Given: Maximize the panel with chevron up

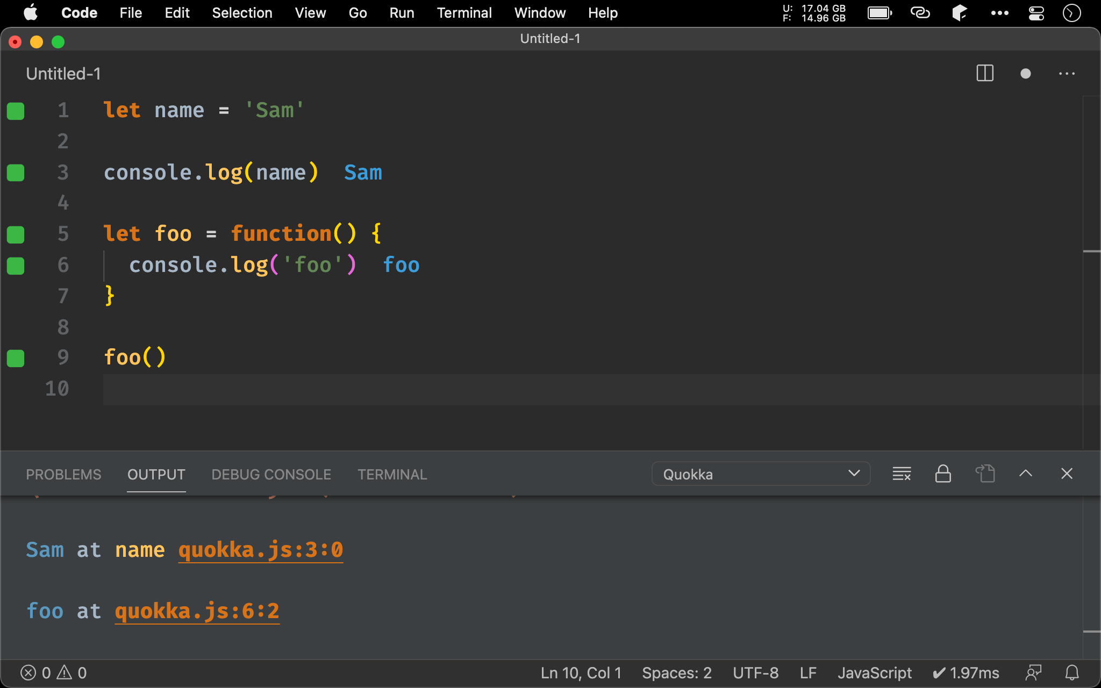Looking at the screenshot, I should pyautogui.click(x=1025, y=474).
